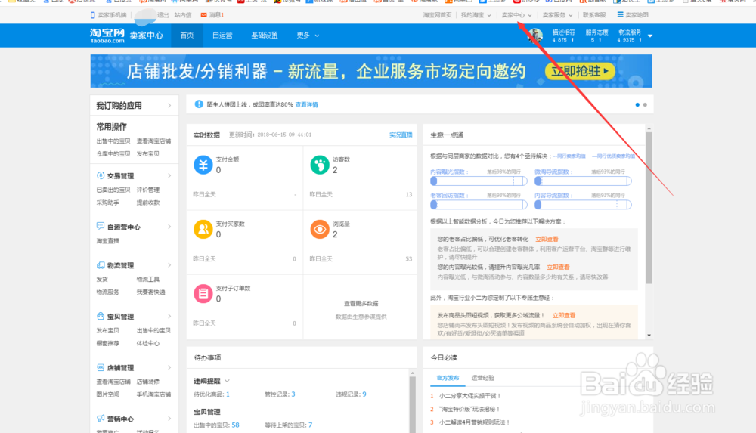This screenshot has height=433, width=756.
Task: Open the 消息 envelope icon
Action: tap(203, 15)
